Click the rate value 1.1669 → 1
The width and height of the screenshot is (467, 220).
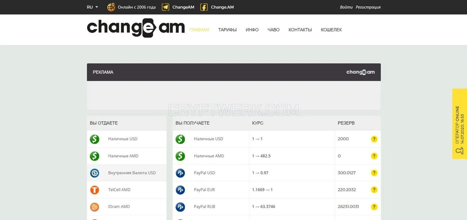click(x=263, y=190)
